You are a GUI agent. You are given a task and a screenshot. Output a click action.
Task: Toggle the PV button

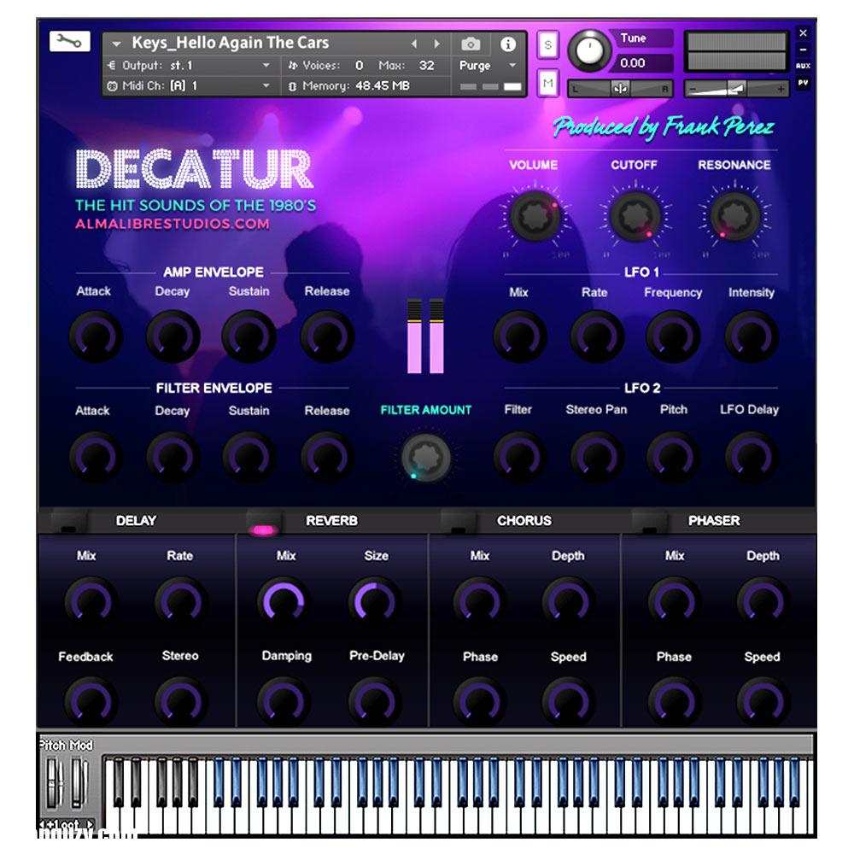point(803,83)
